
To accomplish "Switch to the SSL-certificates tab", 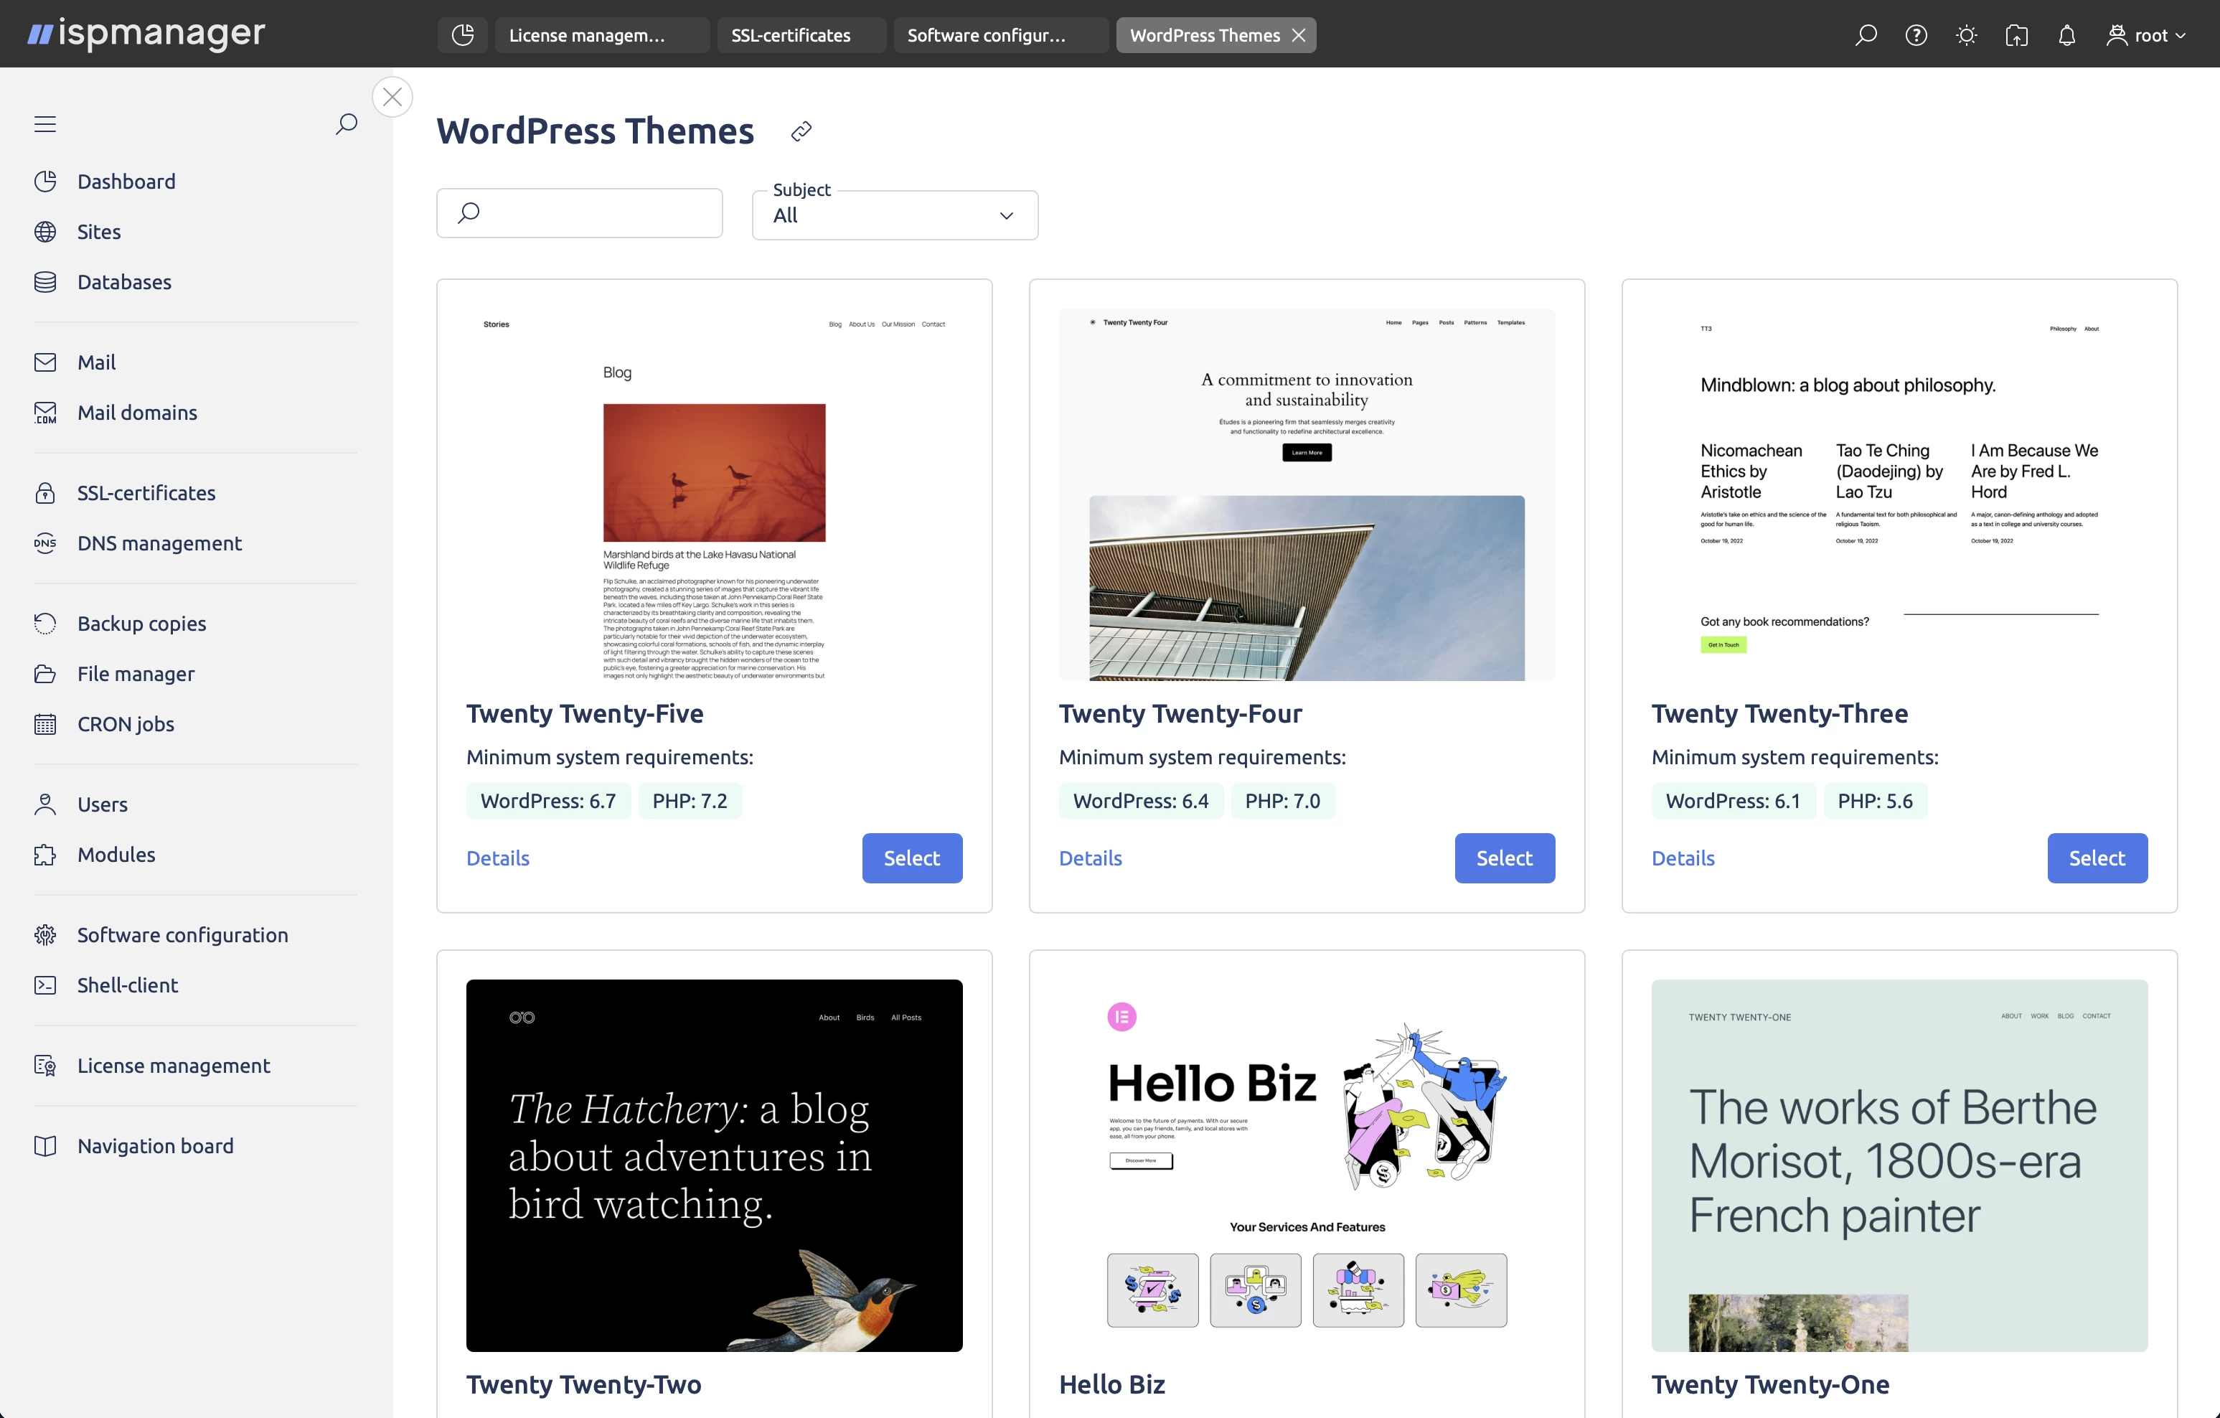I will (x=802, y=35).
